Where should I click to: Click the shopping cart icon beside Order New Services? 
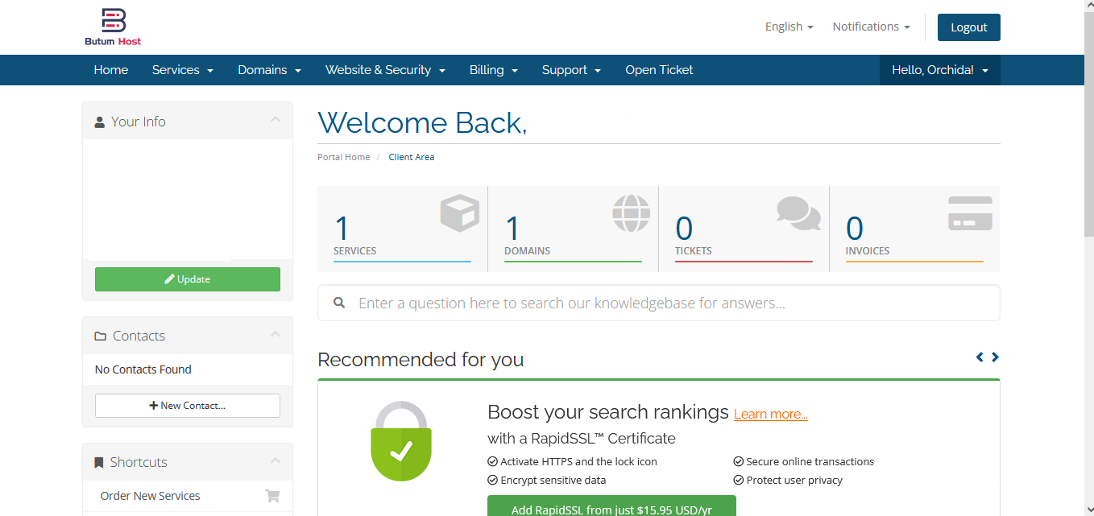coord(272,496)
